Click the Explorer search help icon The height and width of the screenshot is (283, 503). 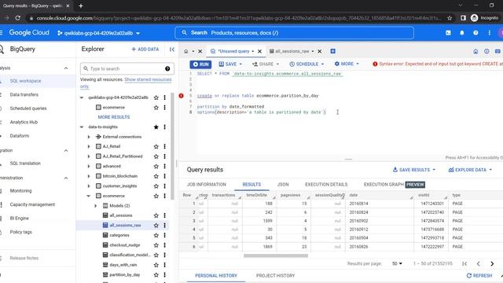[167, 68]
